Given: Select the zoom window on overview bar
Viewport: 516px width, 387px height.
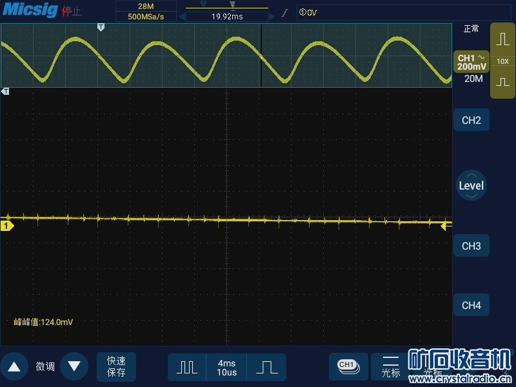Looking at the screenshot, I should tap(261, 55).
